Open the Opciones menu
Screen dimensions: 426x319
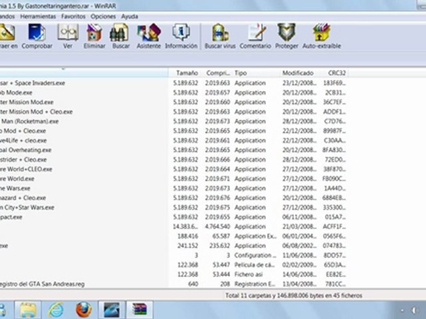pos(103,16)
